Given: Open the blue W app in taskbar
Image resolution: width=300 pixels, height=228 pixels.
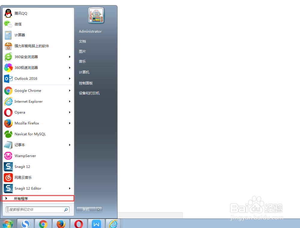Looking at the screenshot, I should pos(96,224).
